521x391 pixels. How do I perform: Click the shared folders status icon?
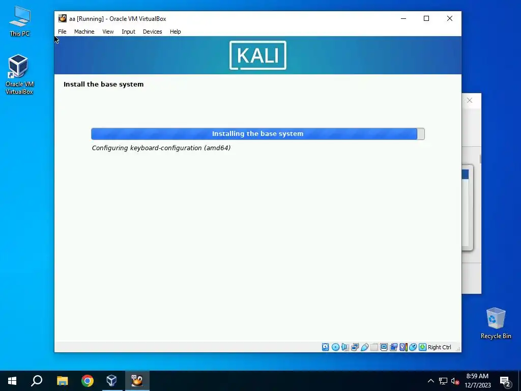coord(374,347)
